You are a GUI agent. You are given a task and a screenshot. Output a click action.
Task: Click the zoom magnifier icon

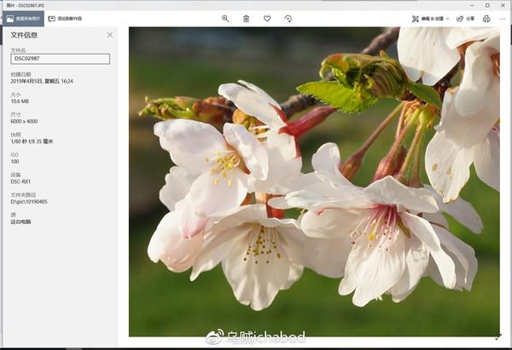click(x=225, y=19)
